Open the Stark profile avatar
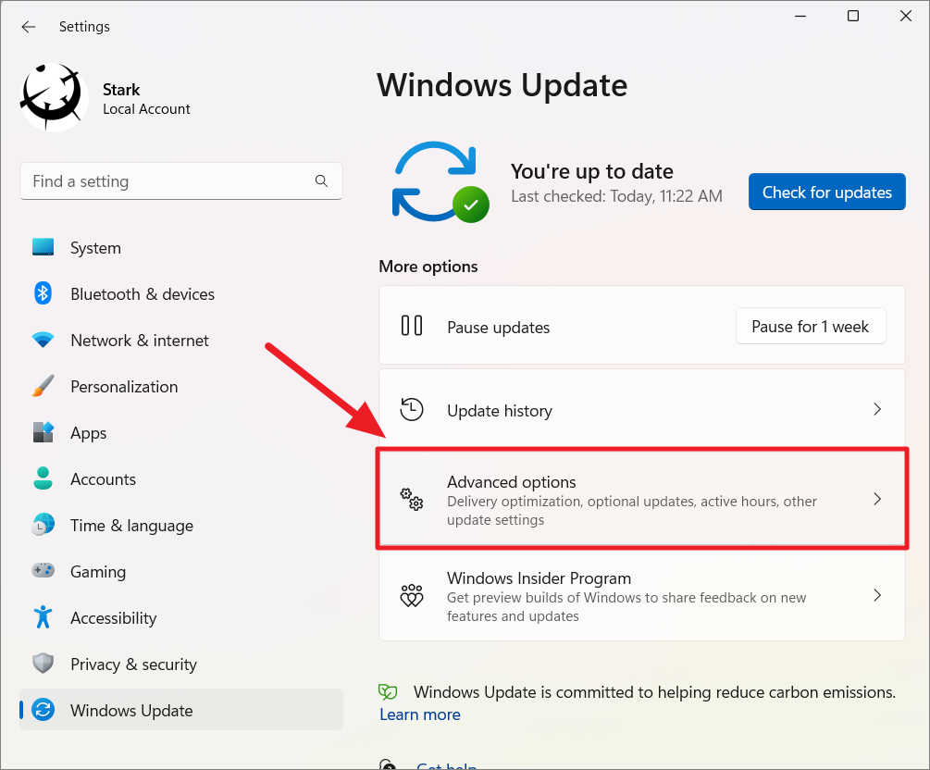930x770 pixels. 54,97
